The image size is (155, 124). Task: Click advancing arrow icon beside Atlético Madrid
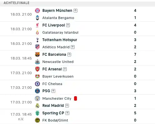point(73,47)
